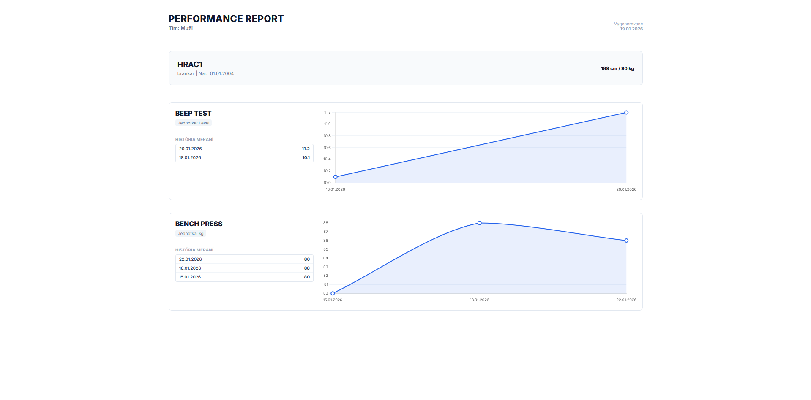Click the BEEP TEST section title
The width and height of the screenshot is (811, 400).
click(193, 113)
